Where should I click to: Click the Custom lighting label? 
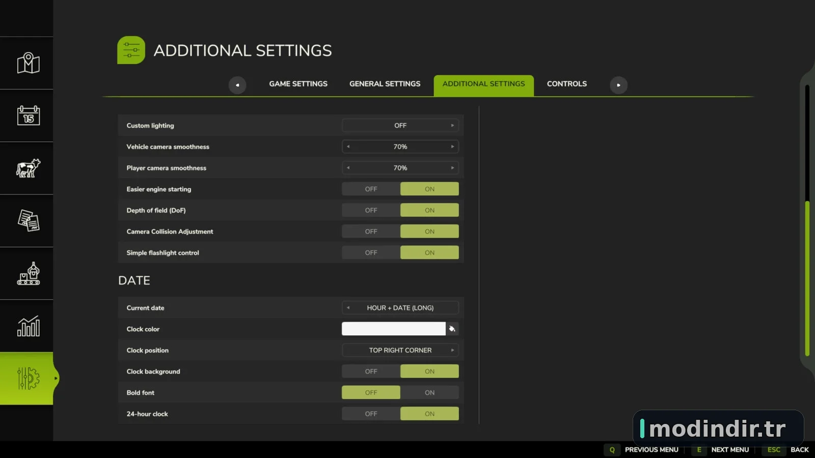150,126
